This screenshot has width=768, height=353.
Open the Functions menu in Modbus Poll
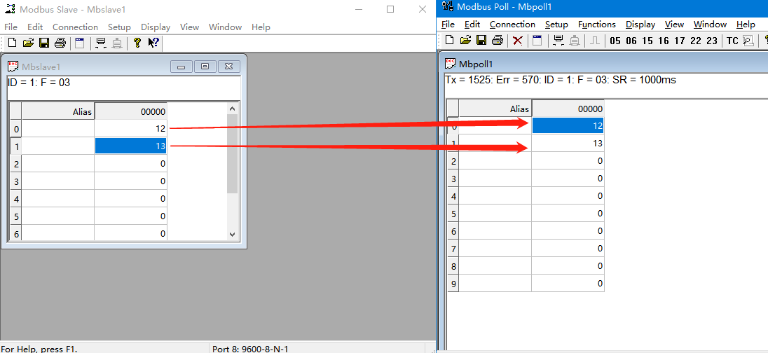point(597,25)
